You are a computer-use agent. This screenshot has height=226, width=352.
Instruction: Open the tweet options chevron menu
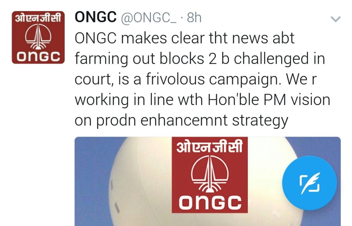coord(335,19)
